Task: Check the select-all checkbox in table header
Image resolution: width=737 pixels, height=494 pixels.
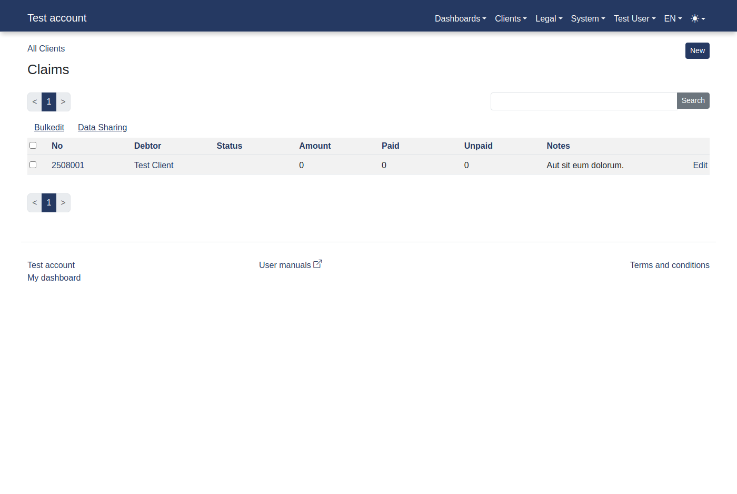Action: click(33, 145)
